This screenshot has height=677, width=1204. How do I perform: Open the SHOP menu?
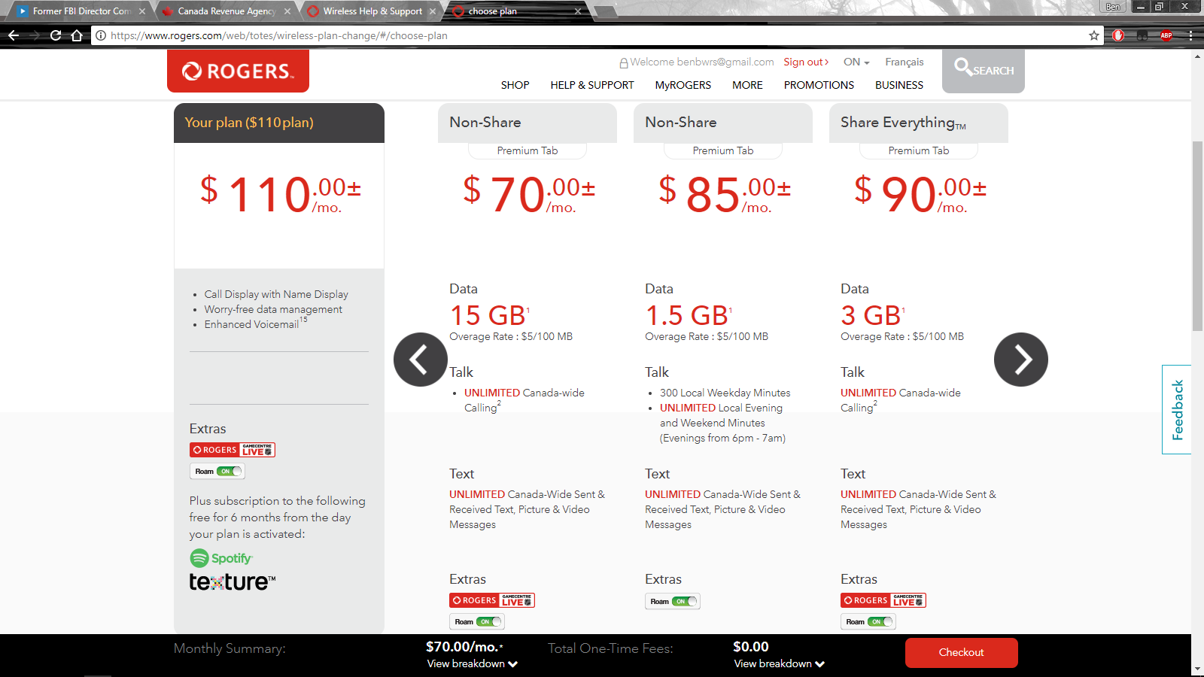pos(515,85)
